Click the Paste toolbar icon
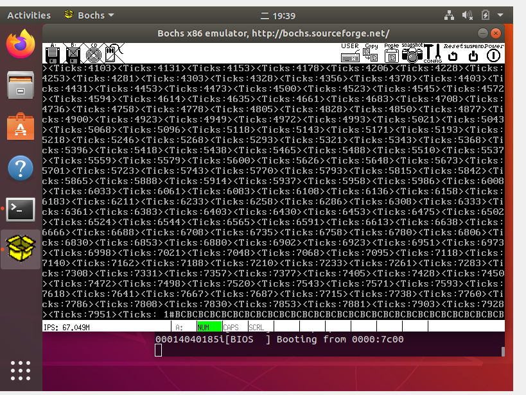The height and width of the screenshot is (395, 526). [x=391, y=53]
